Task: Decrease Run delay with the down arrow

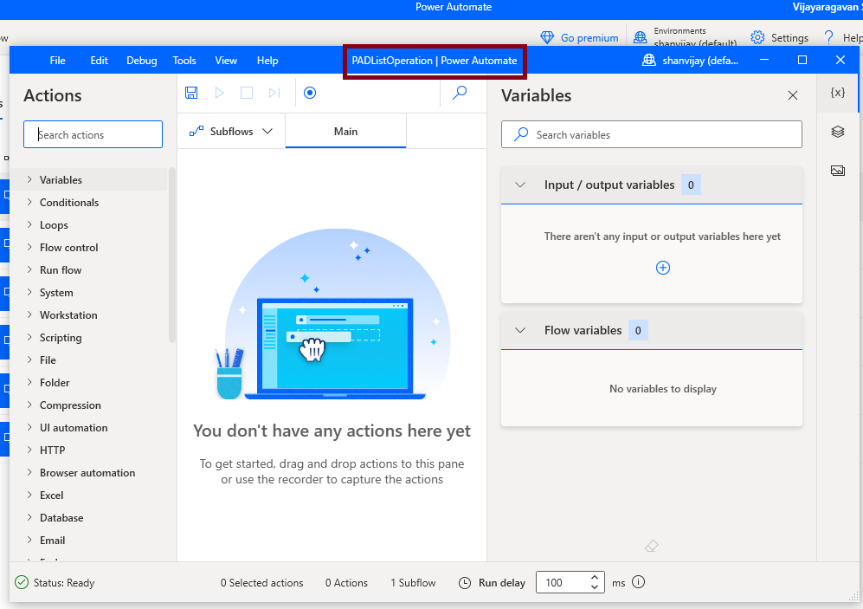Action: [x=595, y=587]
